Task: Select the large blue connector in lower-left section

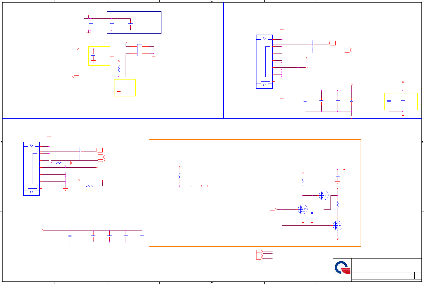Action: click(31, 169)
